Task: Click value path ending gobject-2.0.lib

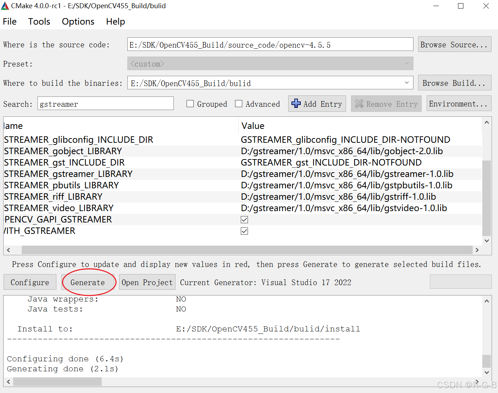Action: coord(342,151)
